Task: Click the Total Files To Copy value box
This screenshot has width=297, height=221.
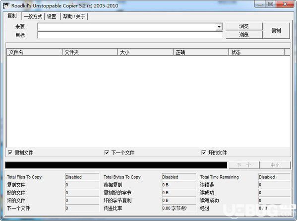Action: 82,177
